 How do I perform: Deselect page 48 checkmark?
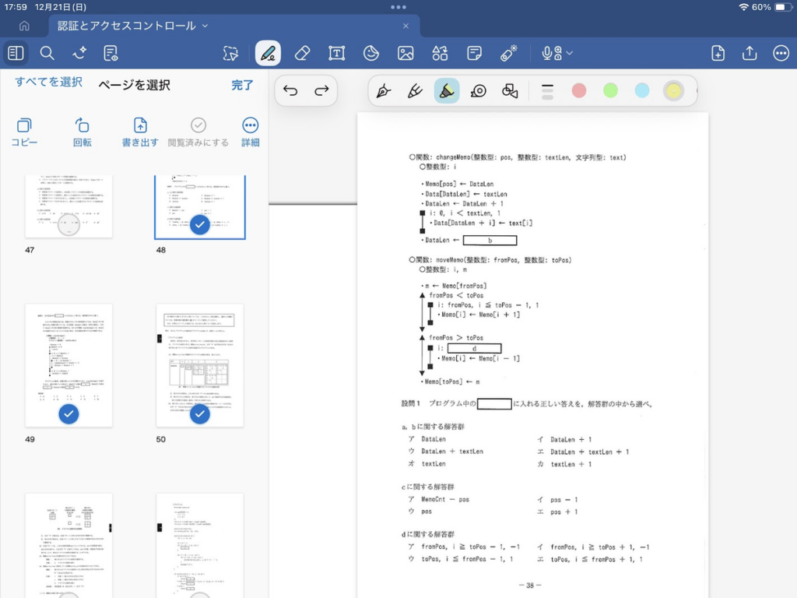point(200,225)
